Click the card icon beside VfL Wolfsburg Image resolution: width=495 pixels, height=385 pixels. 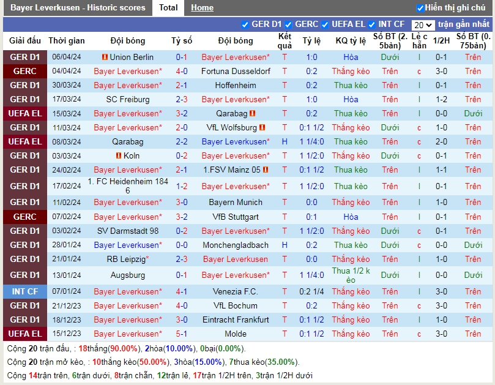[x=262, y=127]
